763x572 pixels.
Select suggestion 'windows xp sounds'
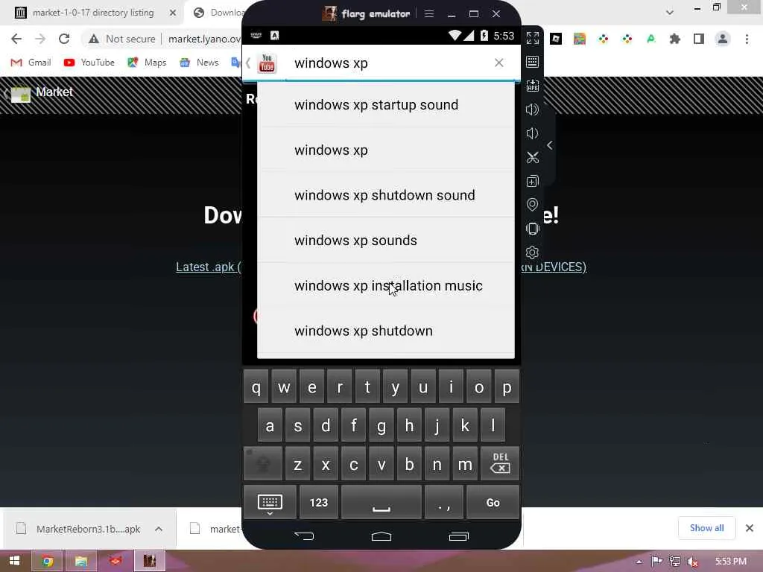click(x=385, y=241)
